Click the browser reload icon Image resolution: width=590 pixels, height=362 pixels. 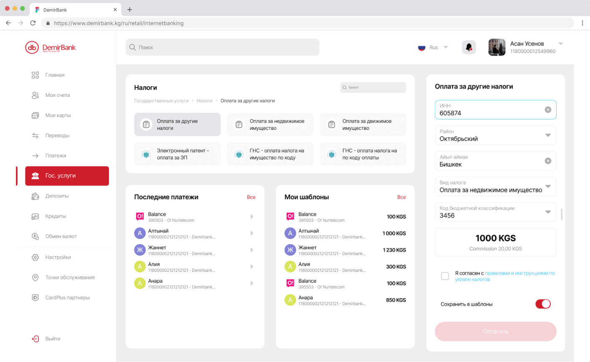pyautogui.click(x=33, y=23)
